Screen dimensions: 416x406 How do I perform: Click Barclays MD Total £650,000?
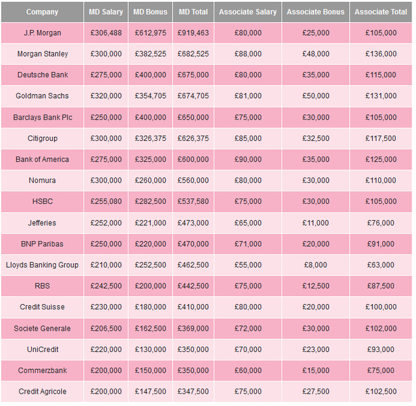pyautogui.click(x=193, y=118)
